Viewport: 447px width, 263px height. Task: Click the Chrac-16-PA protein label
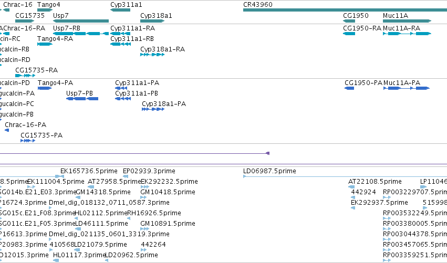25,125
